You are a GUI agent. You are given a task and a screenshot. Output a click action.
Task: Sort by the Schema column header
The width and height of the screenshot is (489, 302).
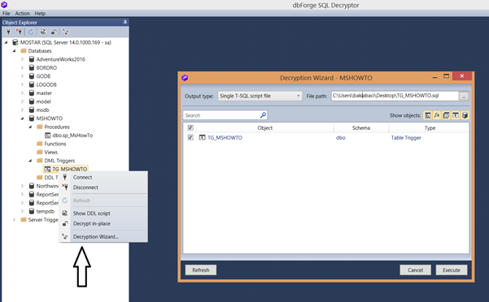point(361,127)
